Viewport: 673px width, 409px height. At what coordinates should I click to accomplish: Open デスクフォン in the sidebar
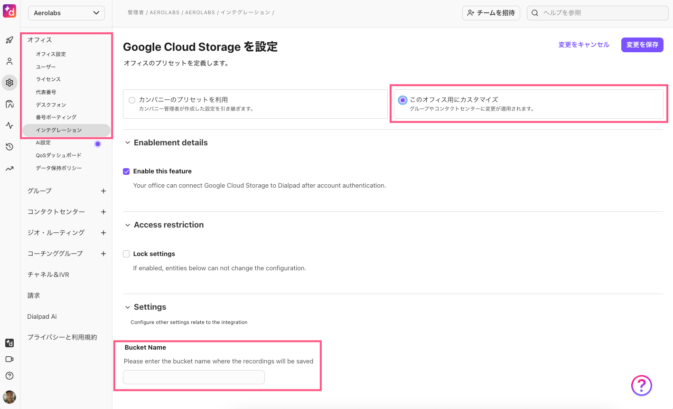coord(51,105)
